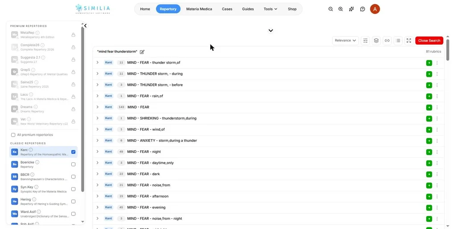This screenshot has width=456, height=229.
Task: Add MIND - FEAR - dark rubric
Action: pos(429,174)
